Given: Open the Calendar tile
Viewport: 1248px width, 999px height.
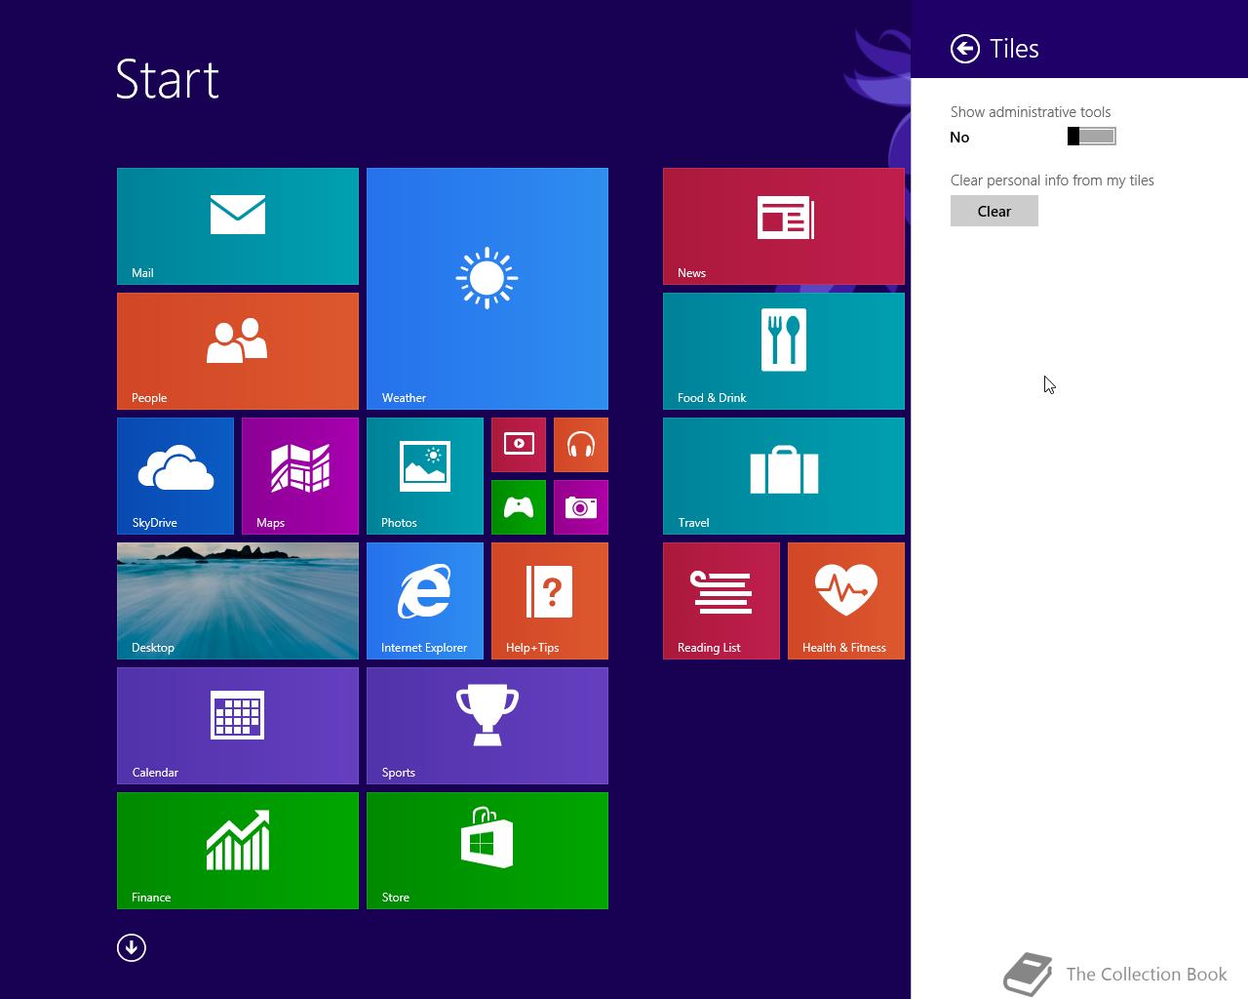Looking at the screenshot, I should (238, 726).
